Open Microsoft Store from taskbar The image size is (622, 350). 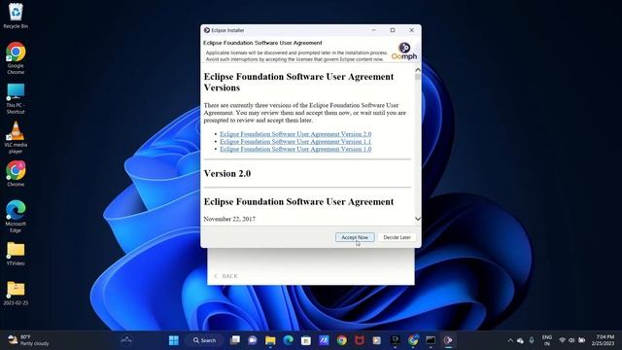coord(306,340)
